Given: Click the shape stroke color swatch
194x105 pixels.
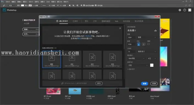Looking at the screenshot, I should pos(30,6).
